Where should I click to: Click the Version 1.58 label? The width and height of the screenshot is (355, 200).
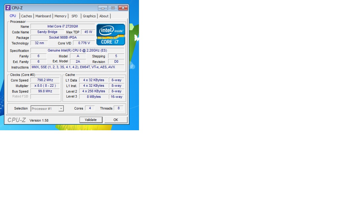click(39, 120)
